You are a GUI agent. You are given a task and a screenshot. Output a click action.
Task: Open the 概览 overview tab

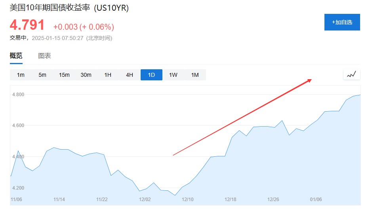(x=16, y=56)
